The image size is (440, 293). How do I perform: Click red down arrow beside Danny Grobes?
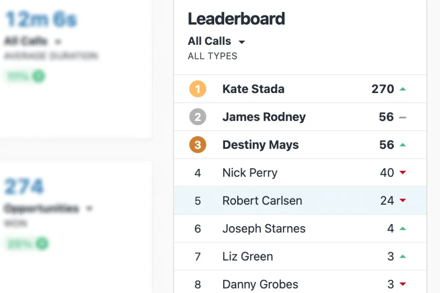tap(402, 284)
